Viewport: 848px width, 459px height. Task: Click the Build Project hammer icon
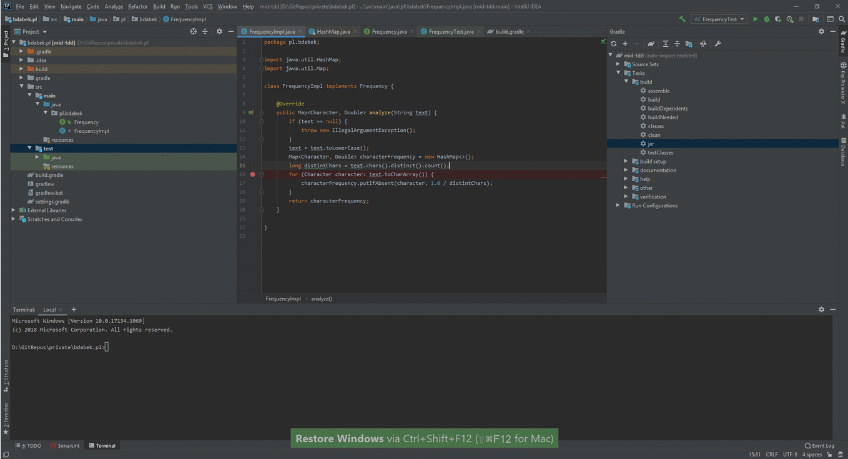tap(683, 19)
